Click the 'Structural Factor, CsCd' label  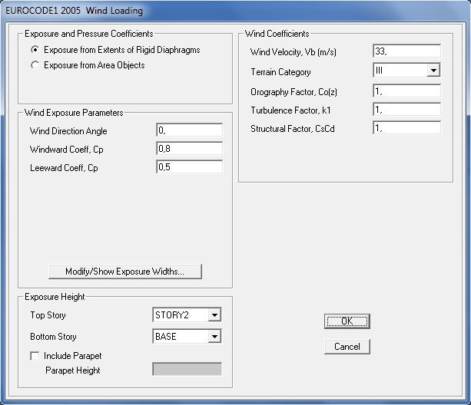(x=293, y=129)
